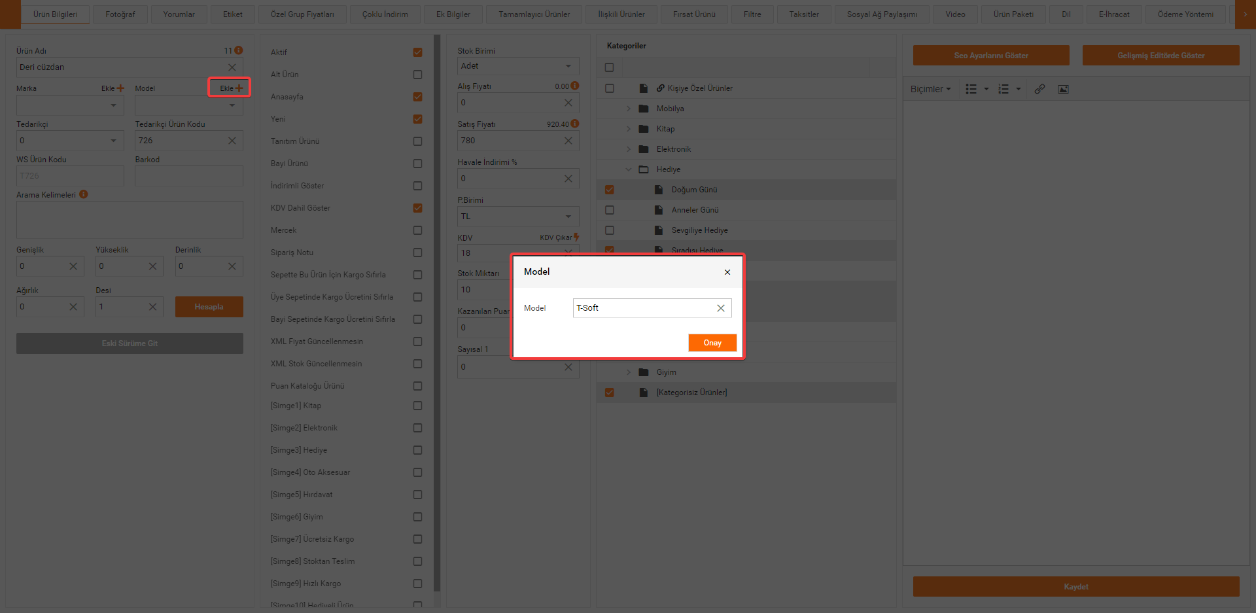This screenshot has height=613, width=1256.
Task: Collapse the Hediye category
Action: coord(629,169)
